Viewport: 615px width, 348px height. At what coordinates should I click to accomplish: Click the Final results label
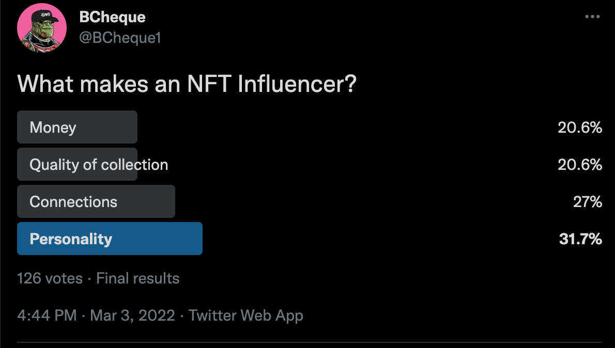tap(137, 278)
